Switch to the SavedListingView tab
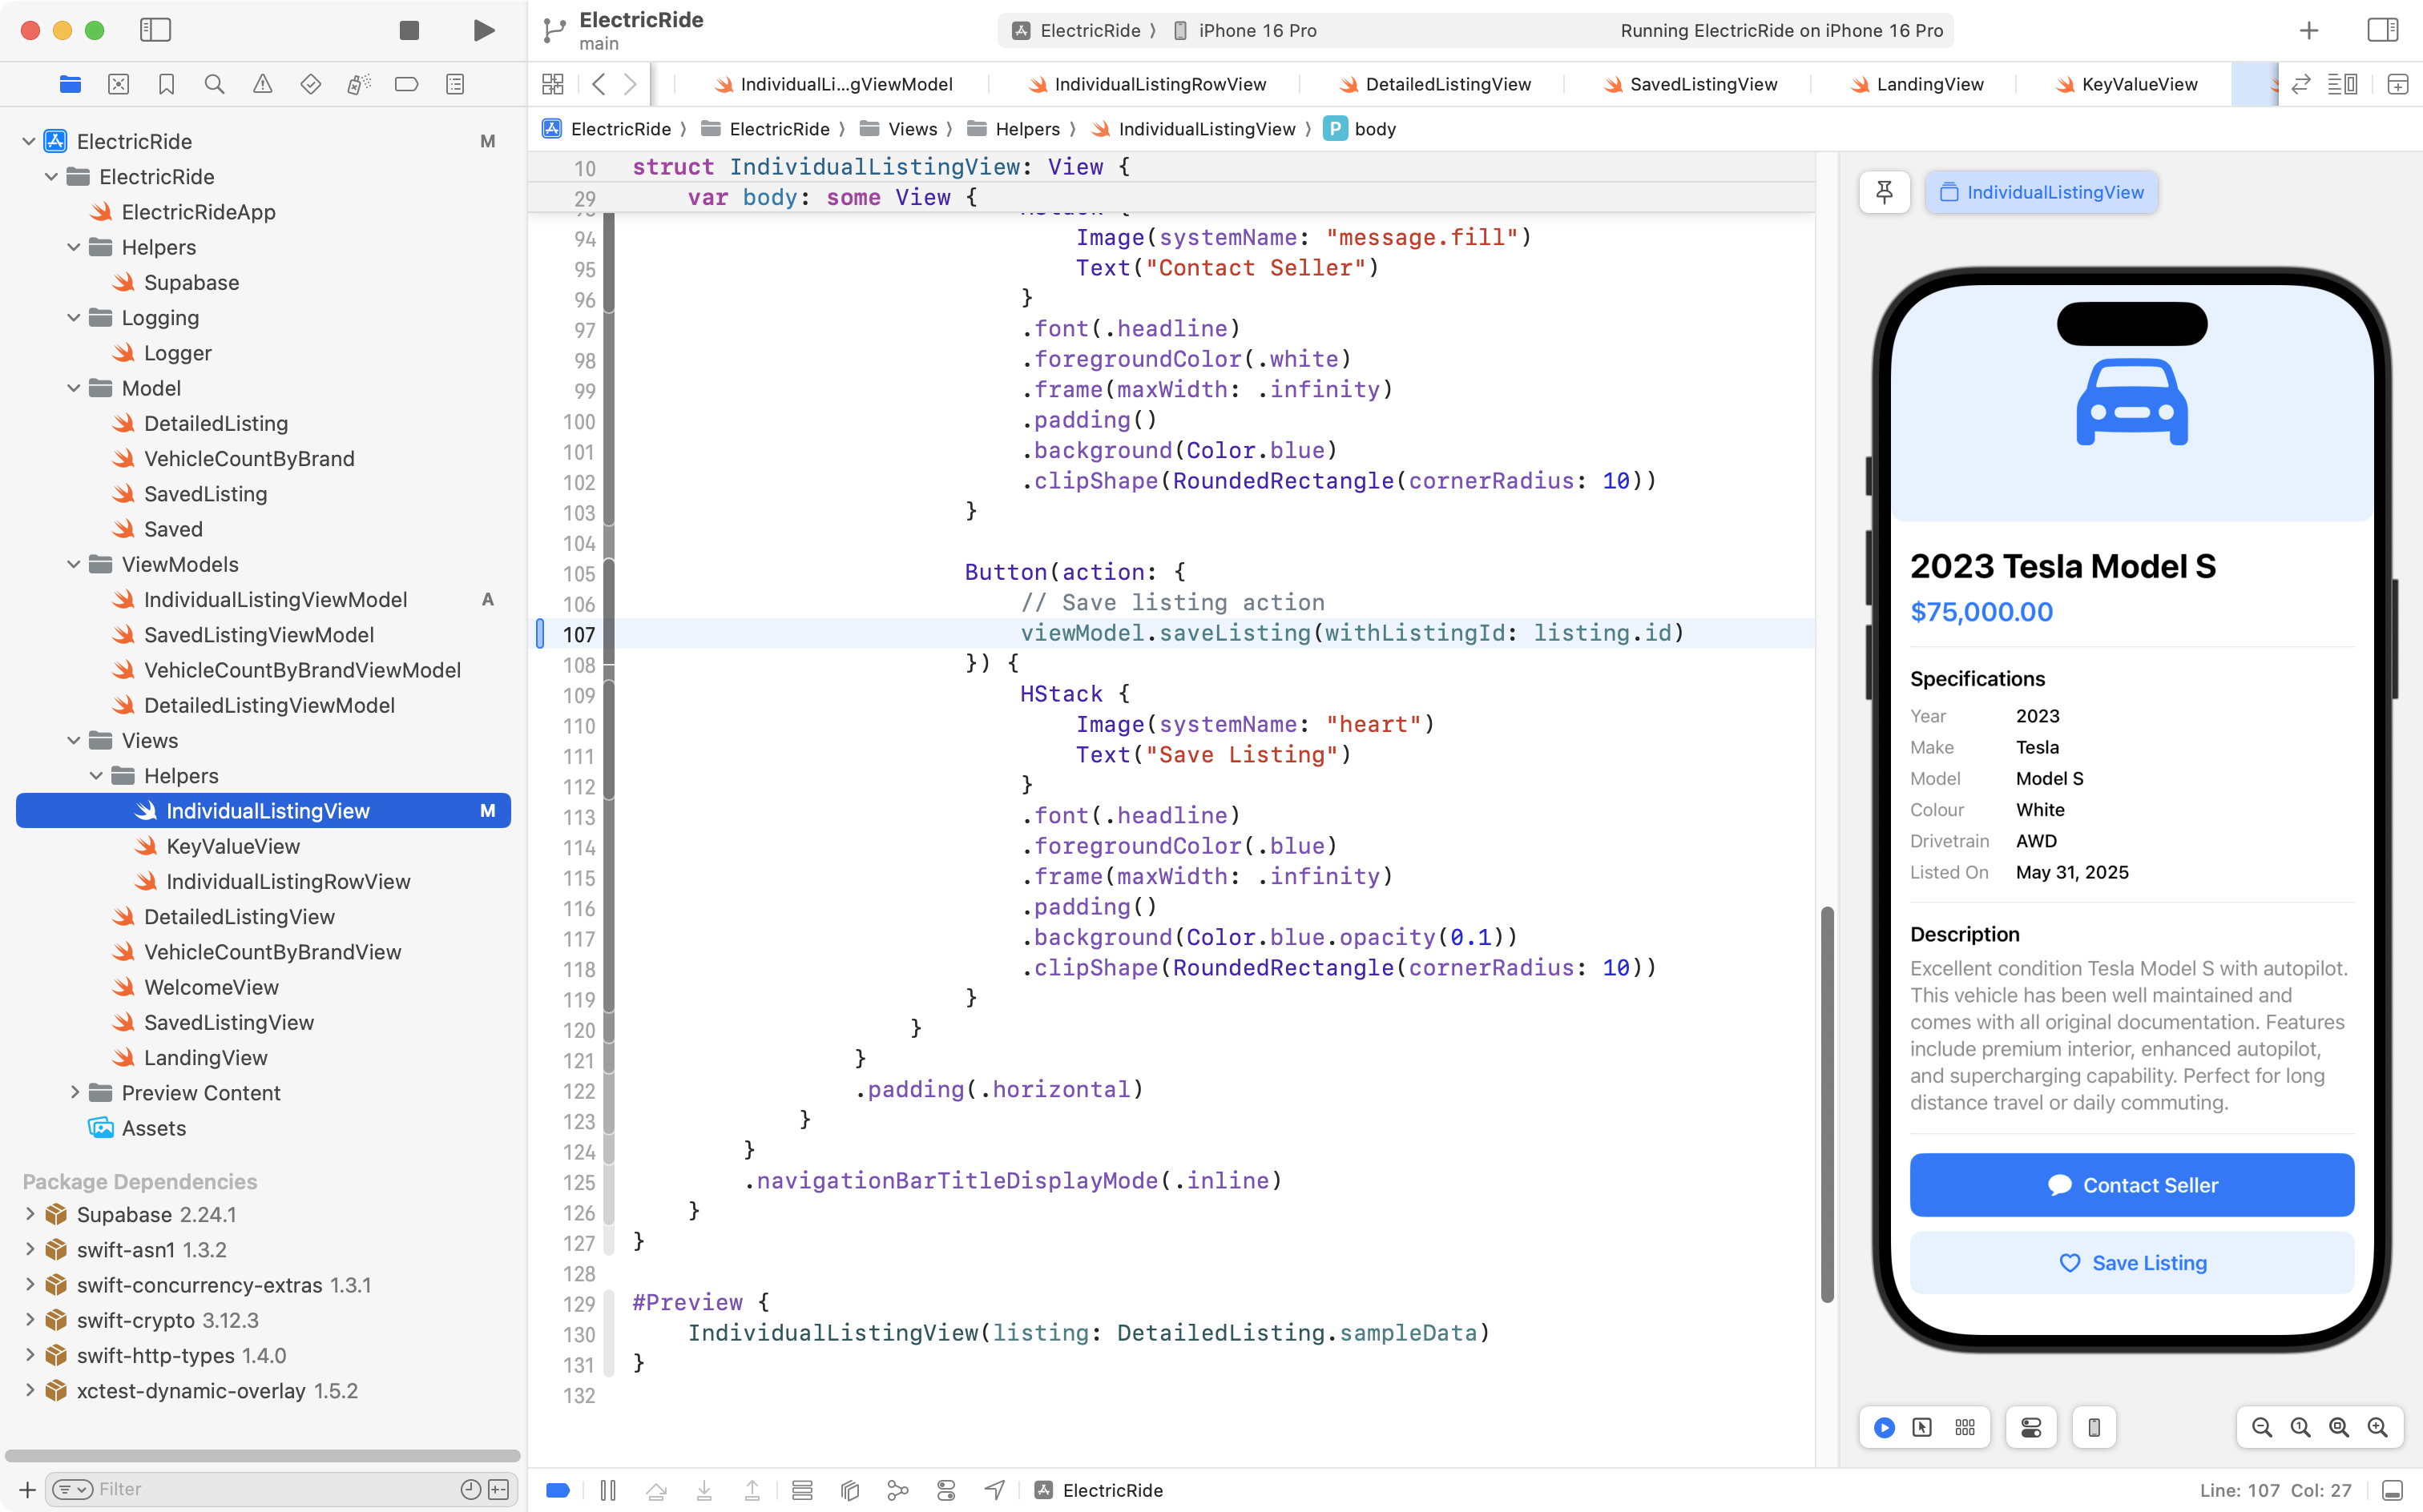2423x1512 pixels. [x=1703, y=85]
